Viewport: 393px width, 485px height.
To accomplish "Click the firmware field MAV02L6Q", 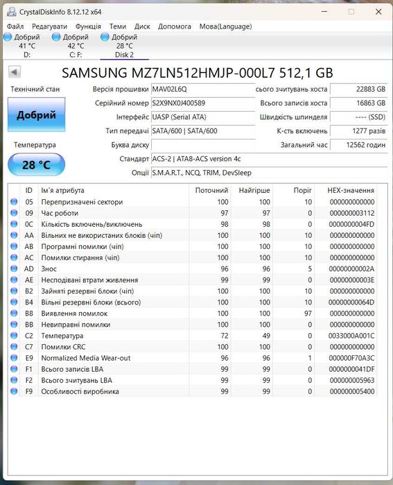I will point(203,89).
